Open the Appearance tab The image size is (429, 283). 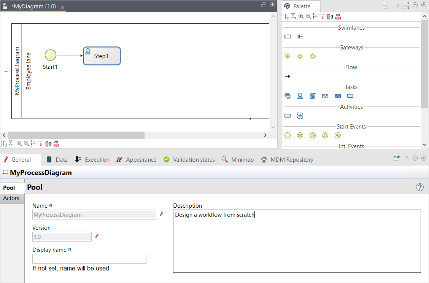pos(136,159)
